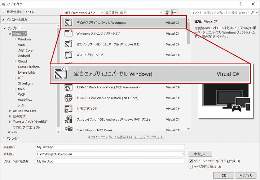Collapse the テンプレート tree node
Viewport: 260px width, 180px height.
click(x=5, y=28)
